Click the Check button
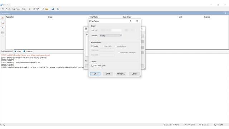Image resolution: width=229 pixels, height=129 pixels. pos(108,74)
